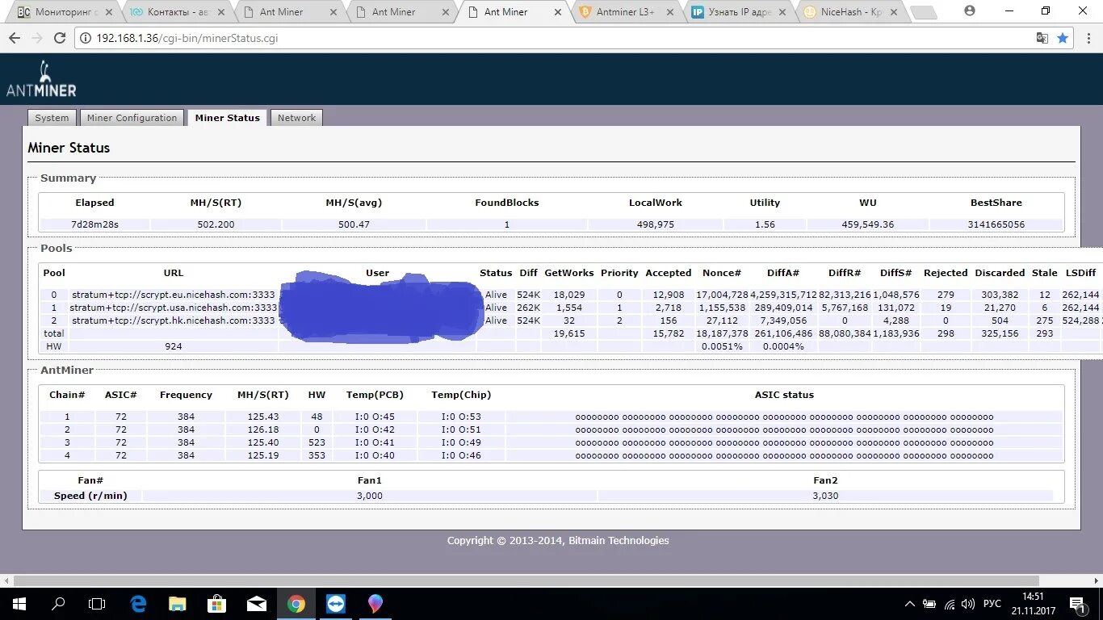Open the Network tab
This screenshot has height=620, width=1103.
pos(296,118)
